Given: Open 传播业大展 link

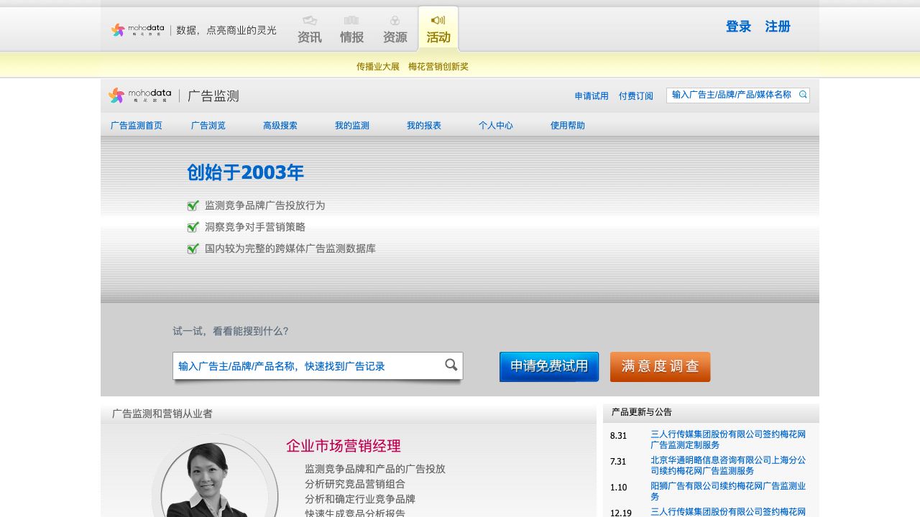Looking at the screenshot, I should point(377,67).
